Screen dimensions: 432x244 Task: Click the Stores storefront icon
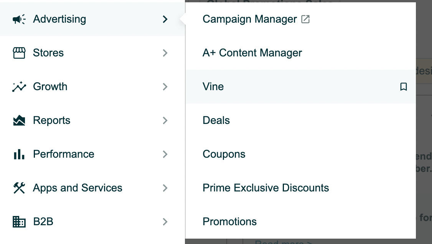(19, 53)
